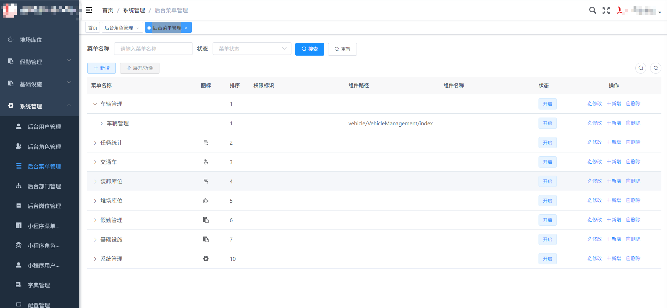Toggle the sidebar collapse hamburger icon
Image resolution: width=667 pixels, height=308 pixels.
[x=89, y=10]
